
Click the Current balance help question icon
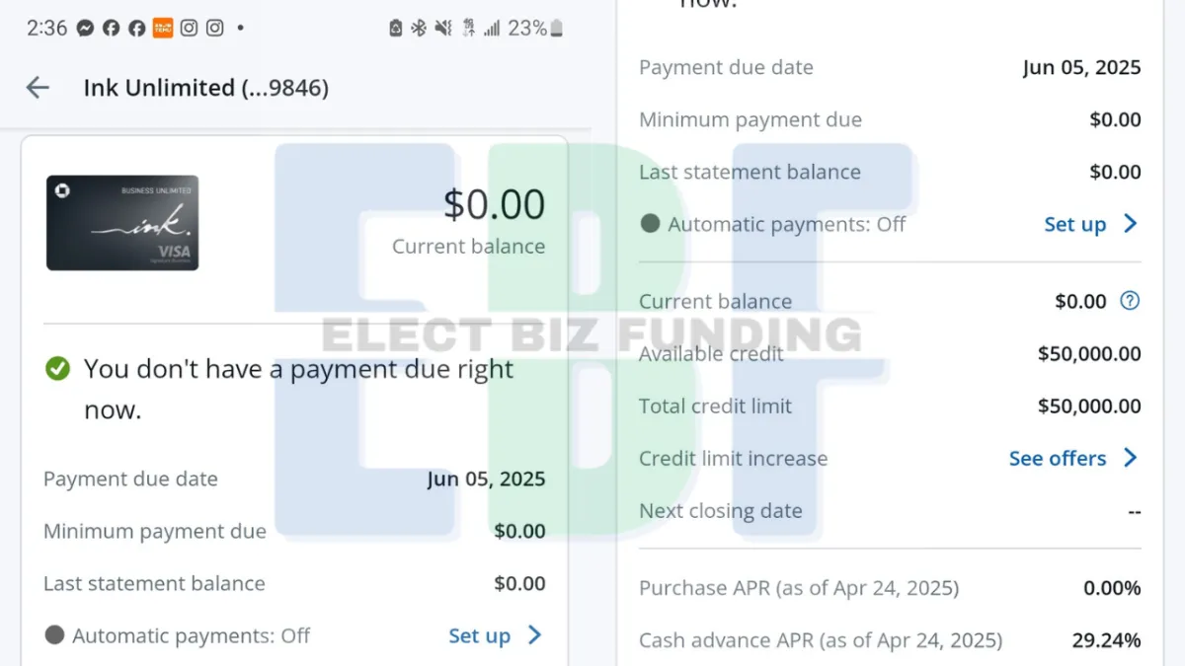pos(1130,301)
